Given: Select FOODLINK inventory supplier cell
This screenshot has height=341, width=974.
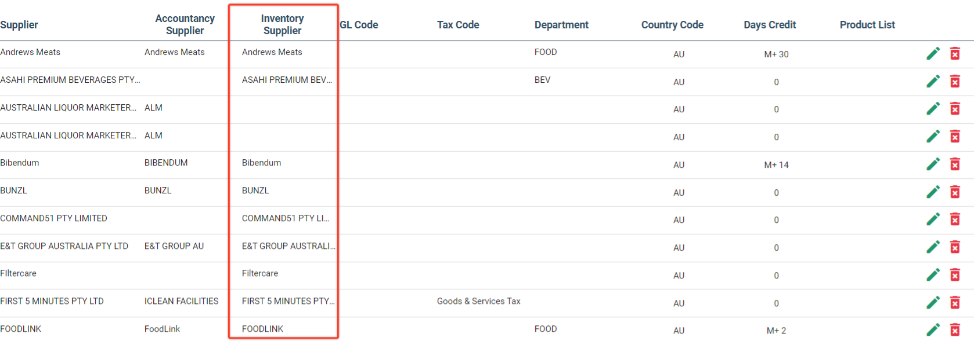Looking at the screenshot, I should click(x=262, y=329).
